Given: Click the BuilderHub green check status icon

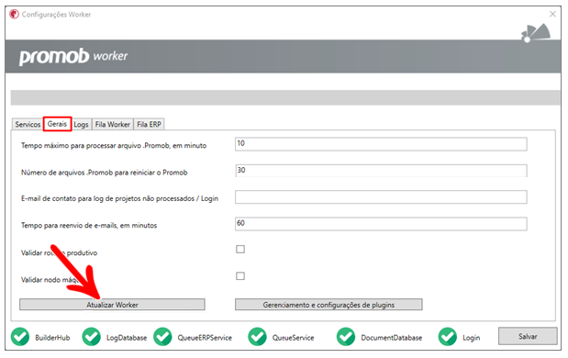Looking at the screenshot, I should click(x=20, y=337).
